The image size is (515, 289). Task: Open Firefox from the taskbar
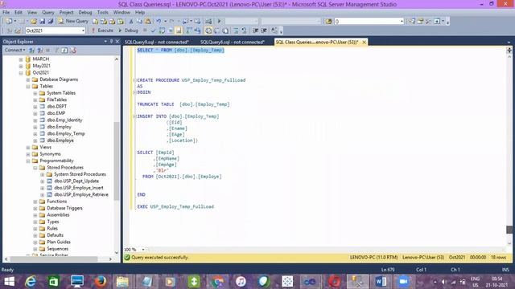(101, 282)
